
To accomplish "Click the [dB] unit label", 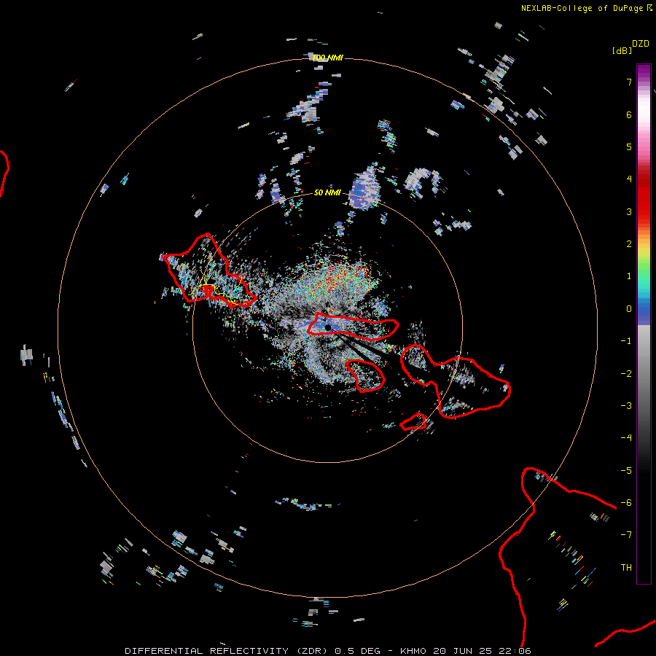I will coord(622,50).
